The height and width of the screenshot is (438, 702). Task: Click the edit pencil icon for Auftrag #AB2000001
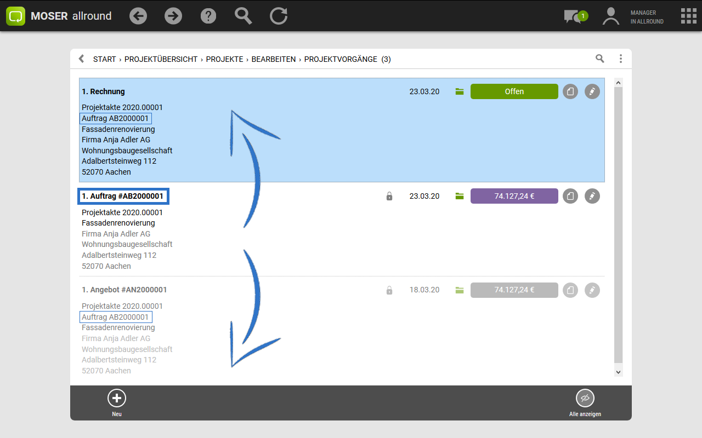(592, 196)
